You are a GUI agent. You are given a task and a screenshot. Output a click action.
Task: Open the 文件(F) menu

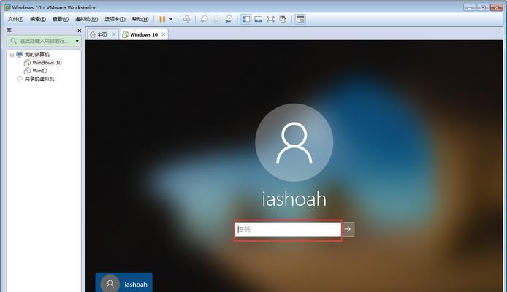tap(15, 19)
